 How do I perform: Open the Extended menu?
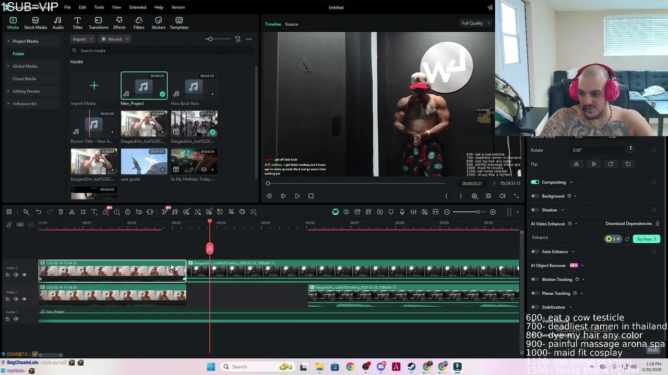click(138, 7)
